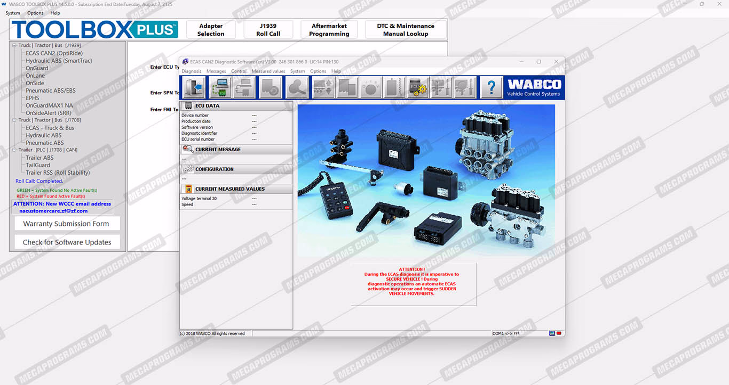Select OnGuardMAX1 NA in the tree
This screenshot has height=385, width=729.
[x=49, y=105]
